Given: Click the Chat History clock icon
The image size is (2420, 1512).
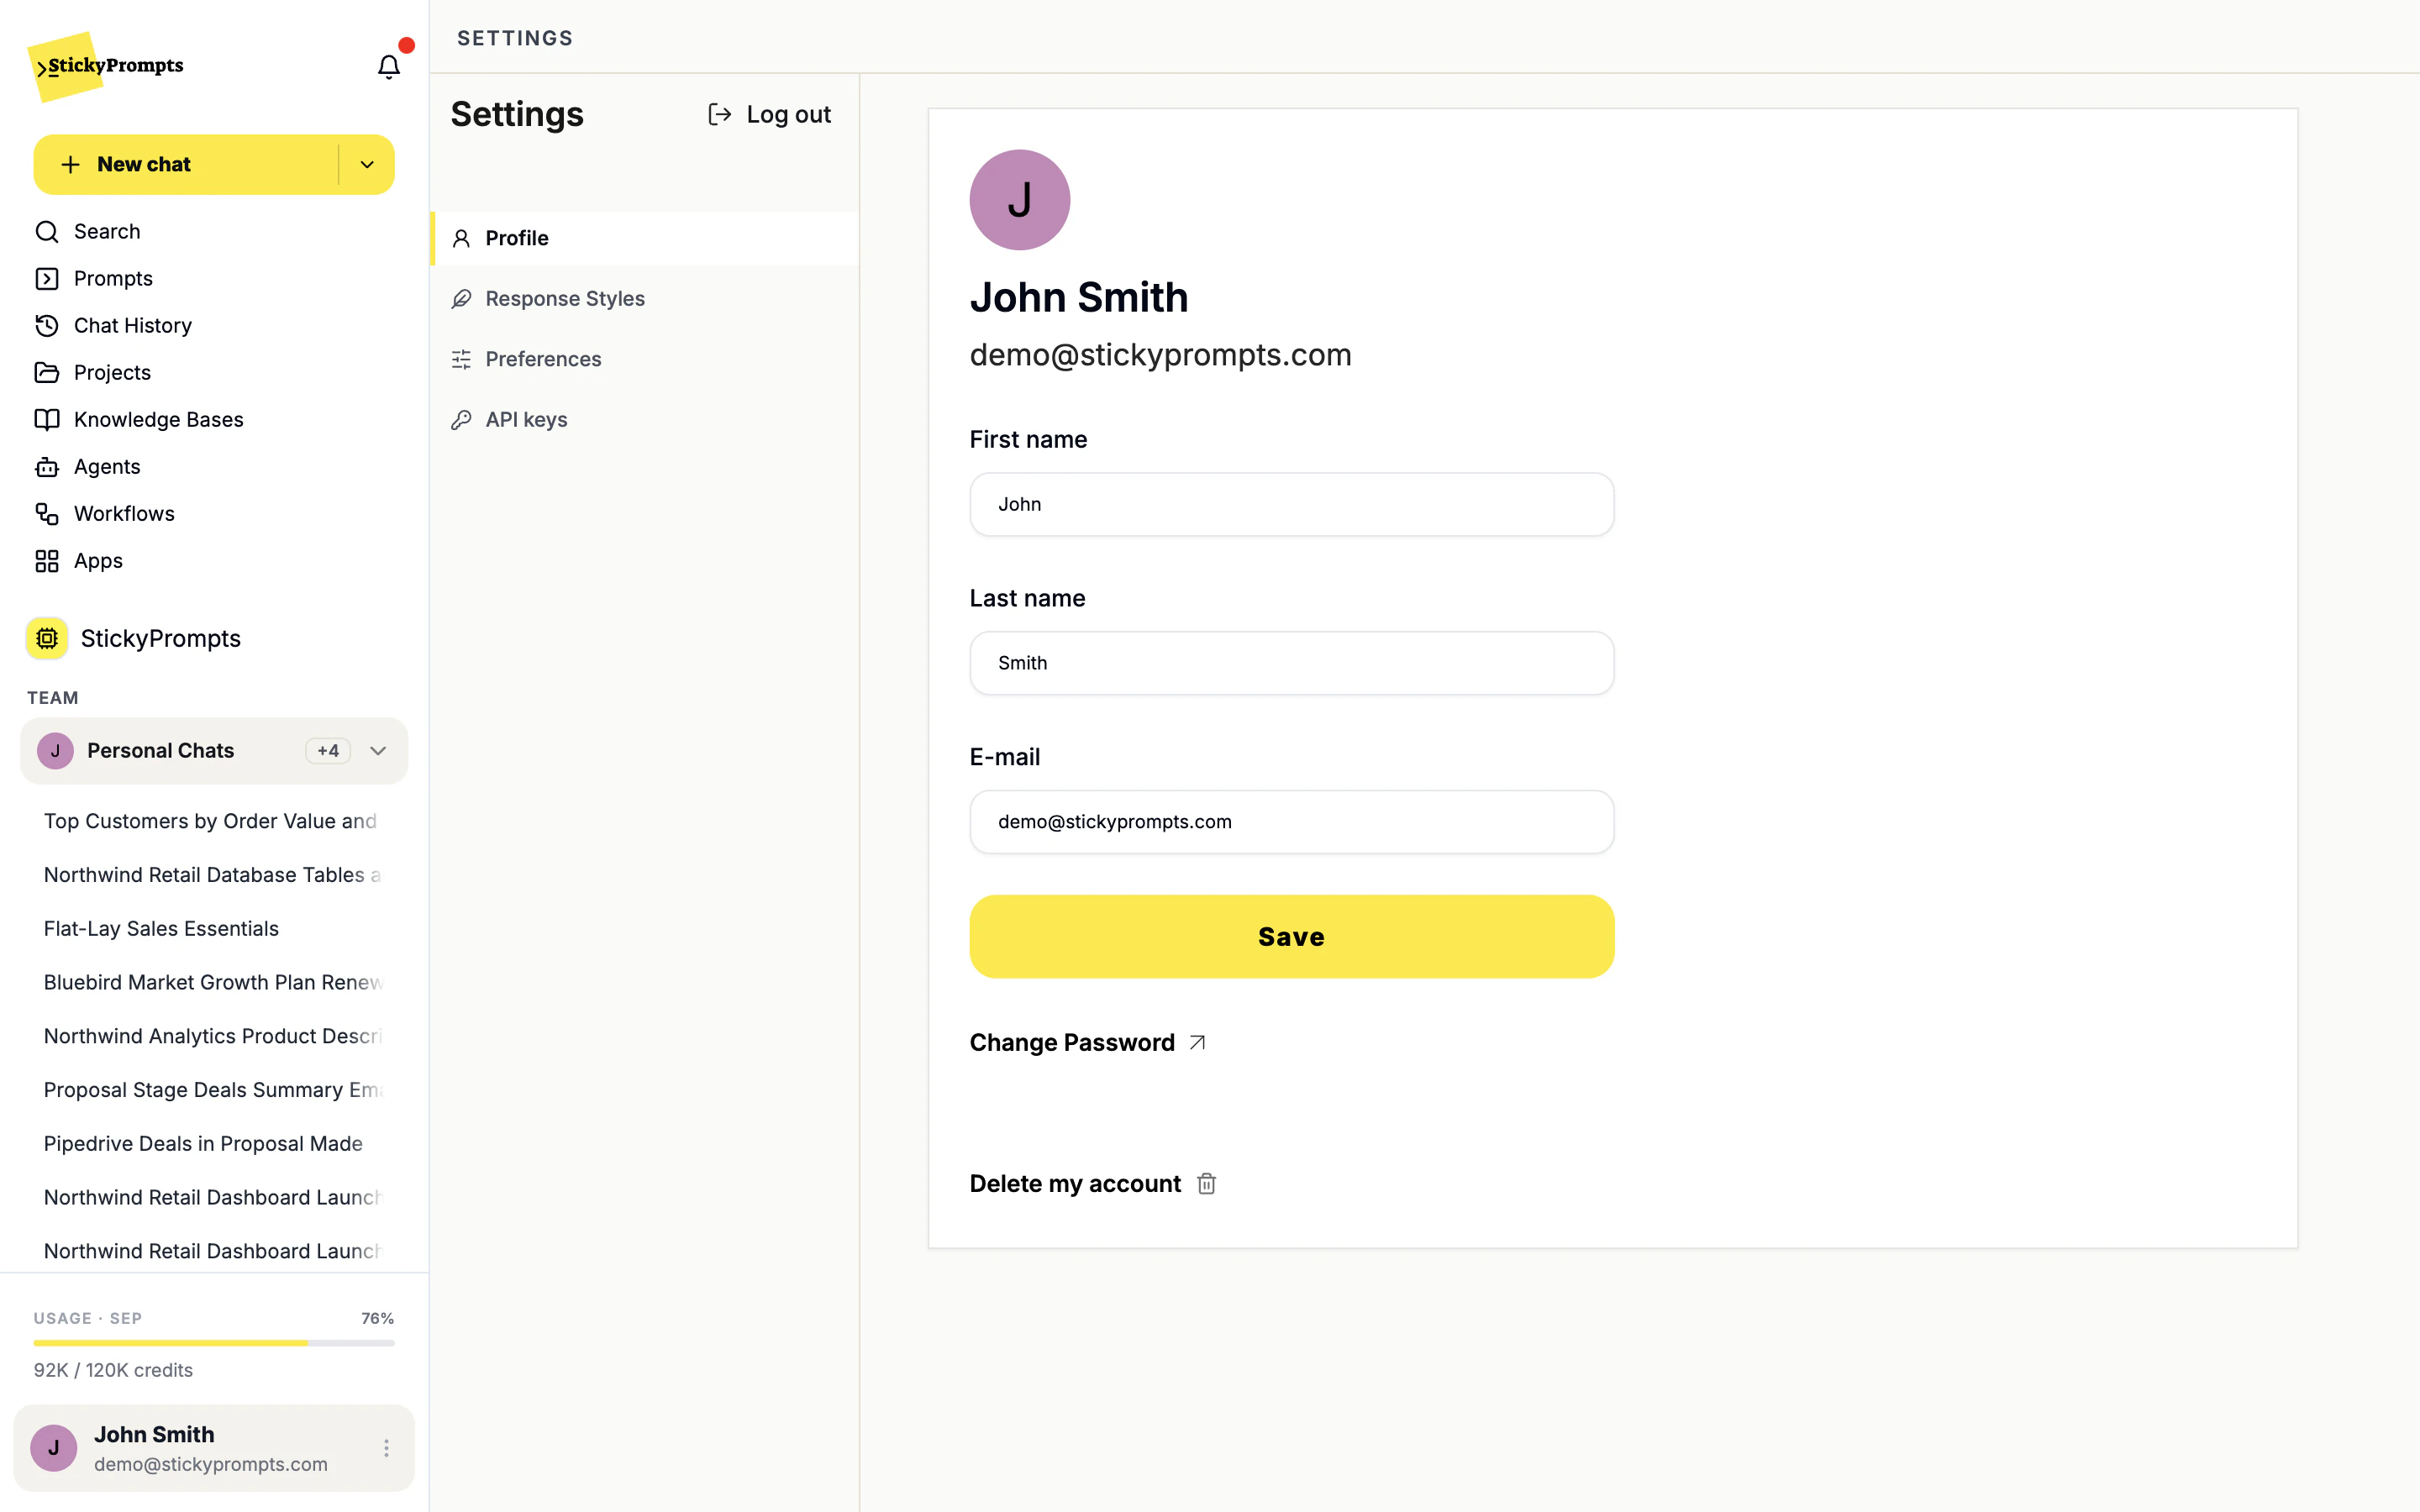Looking at the screenshot, I should 47,325.
